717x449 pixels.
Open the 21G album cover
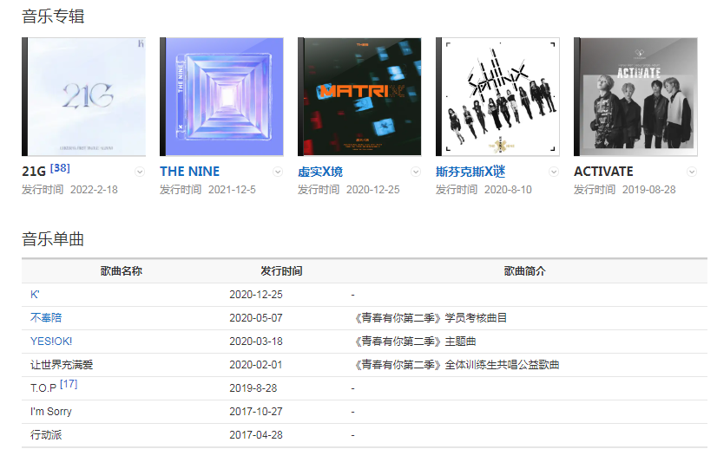(83, 96)
